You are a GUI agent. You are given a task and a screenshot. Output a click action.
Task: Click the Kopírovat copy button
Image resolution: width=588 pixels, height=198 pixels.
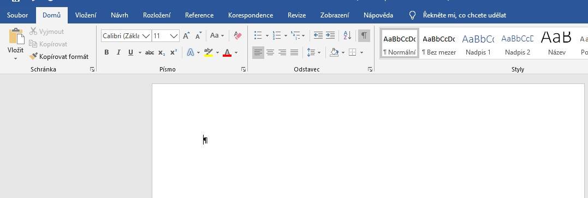(x=48, y=44)
